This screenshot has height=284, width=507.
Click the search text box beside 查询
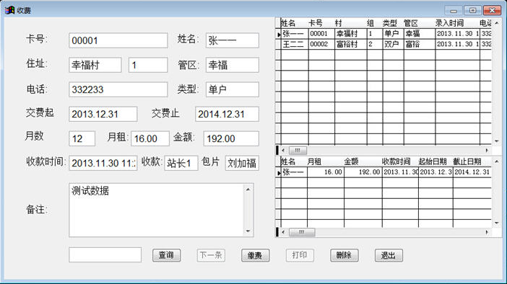point(105,255)
